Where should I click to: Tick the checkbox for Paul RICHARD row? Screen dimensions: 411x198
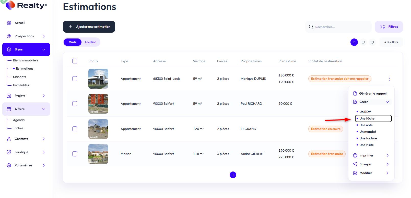75,104
